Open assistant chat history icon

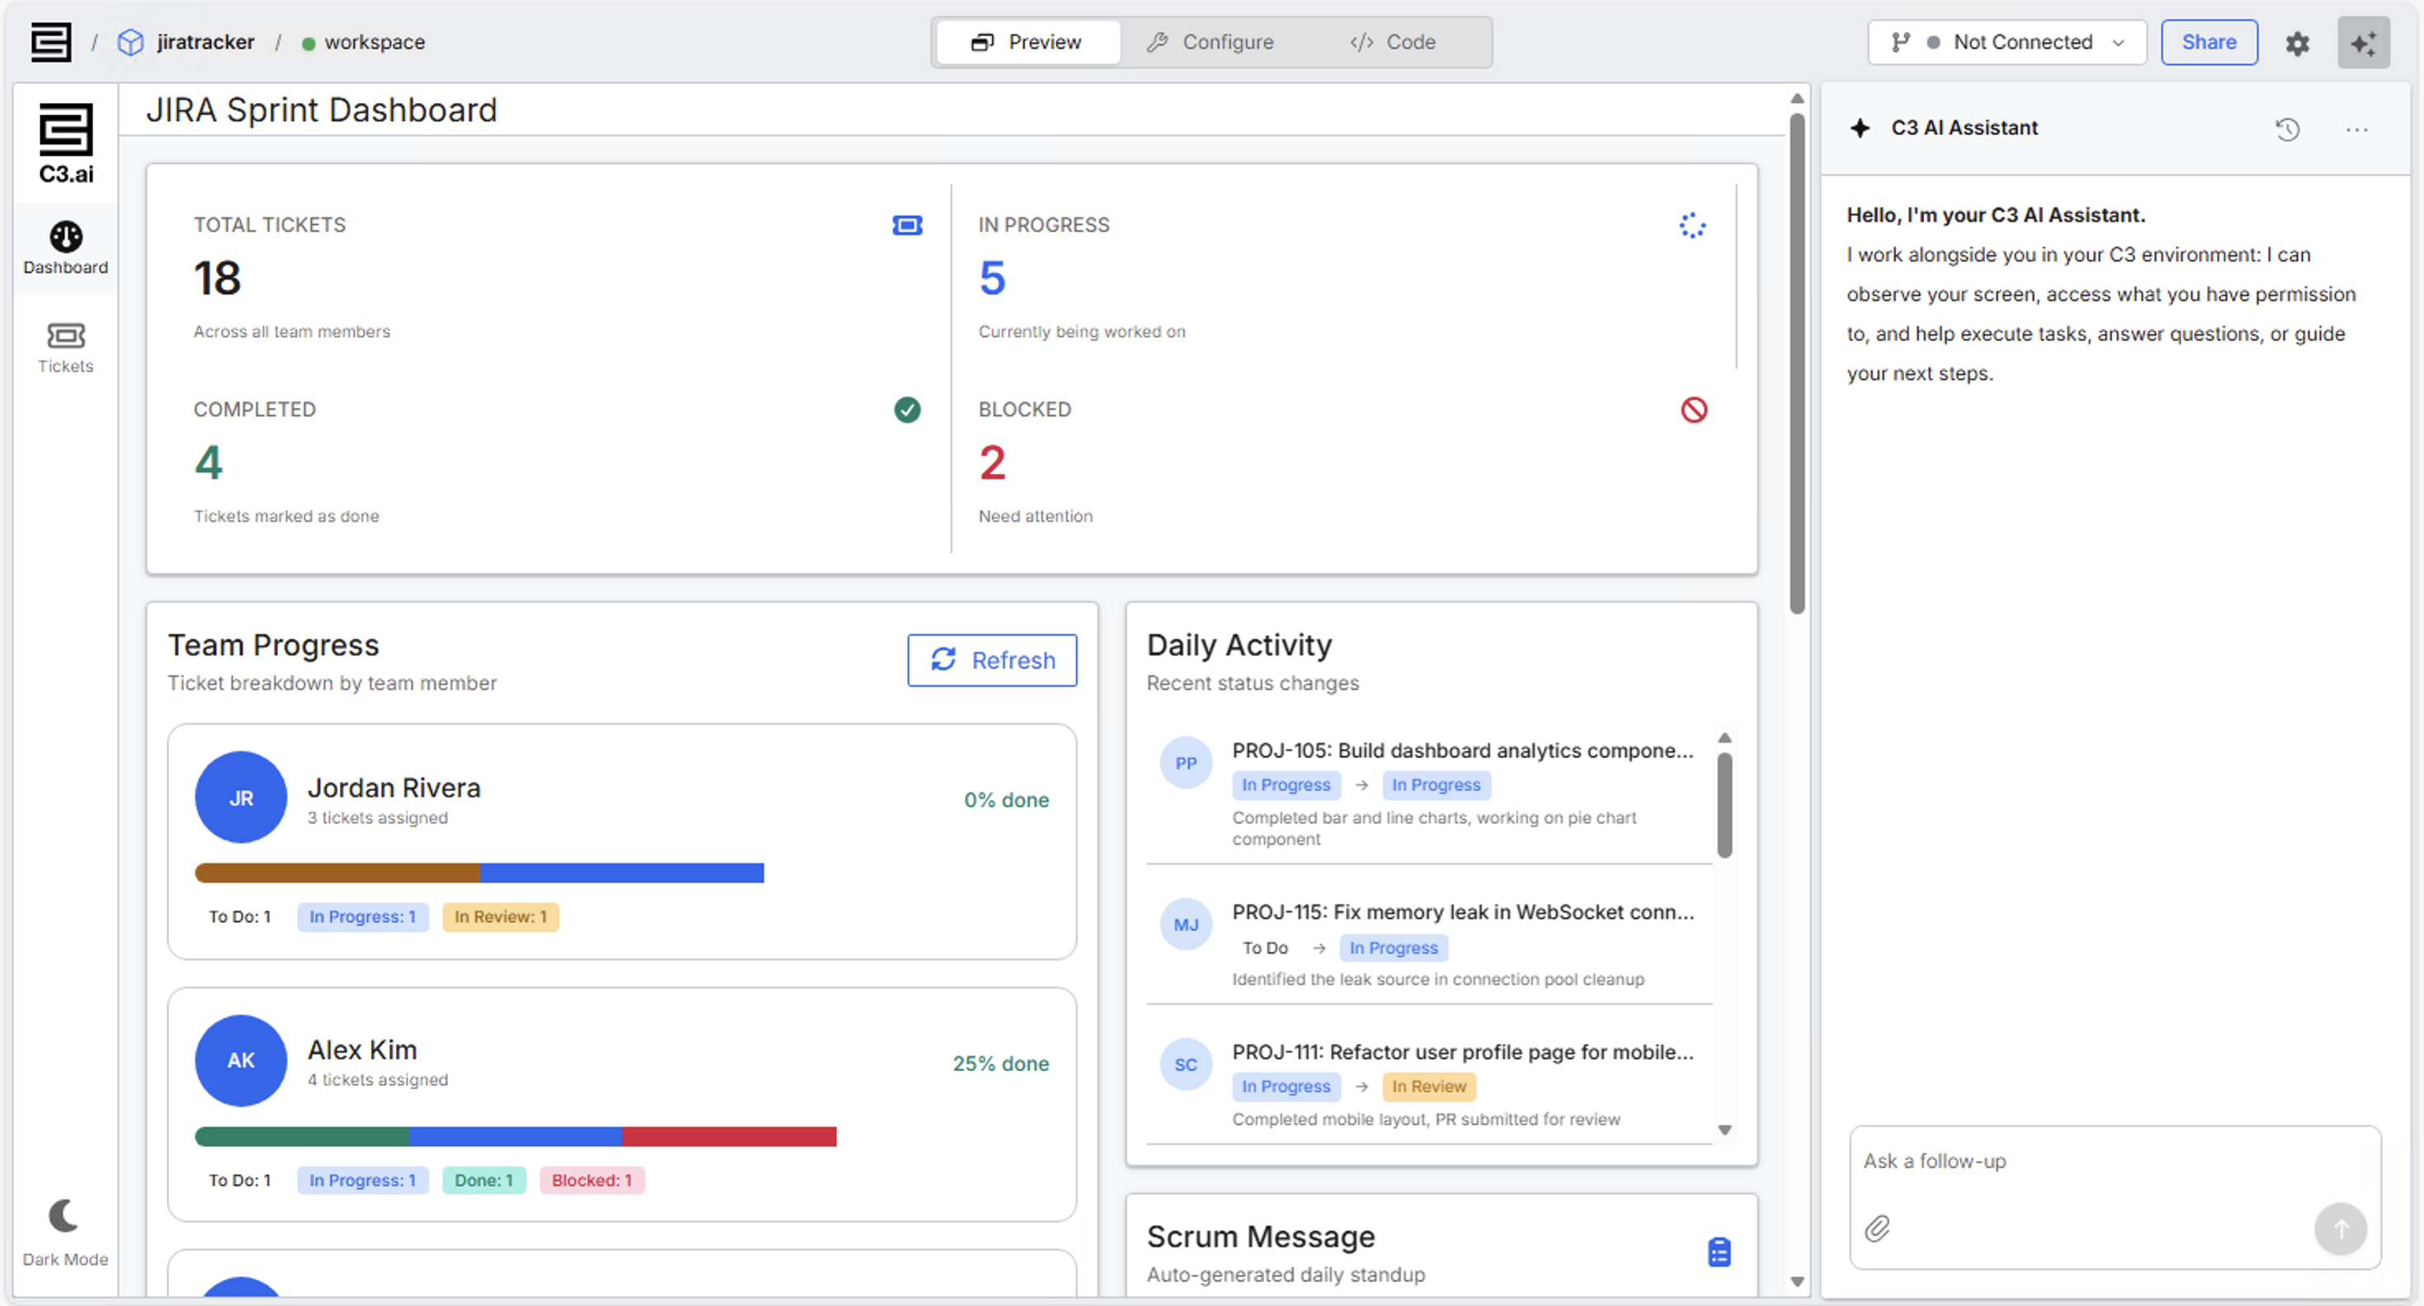[x=2288, y=129]
